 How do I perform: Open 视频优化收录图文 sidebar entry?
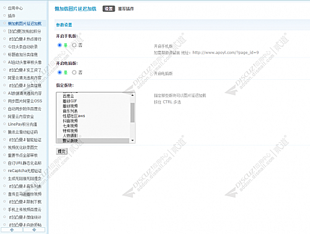coord(23,147)
